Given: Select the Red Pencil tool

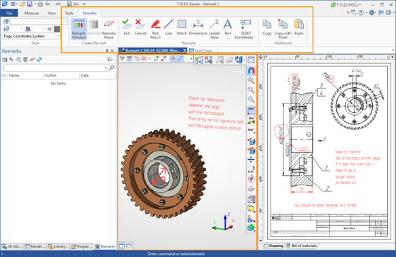Looking at the screenshot, I should pos(155,29).
